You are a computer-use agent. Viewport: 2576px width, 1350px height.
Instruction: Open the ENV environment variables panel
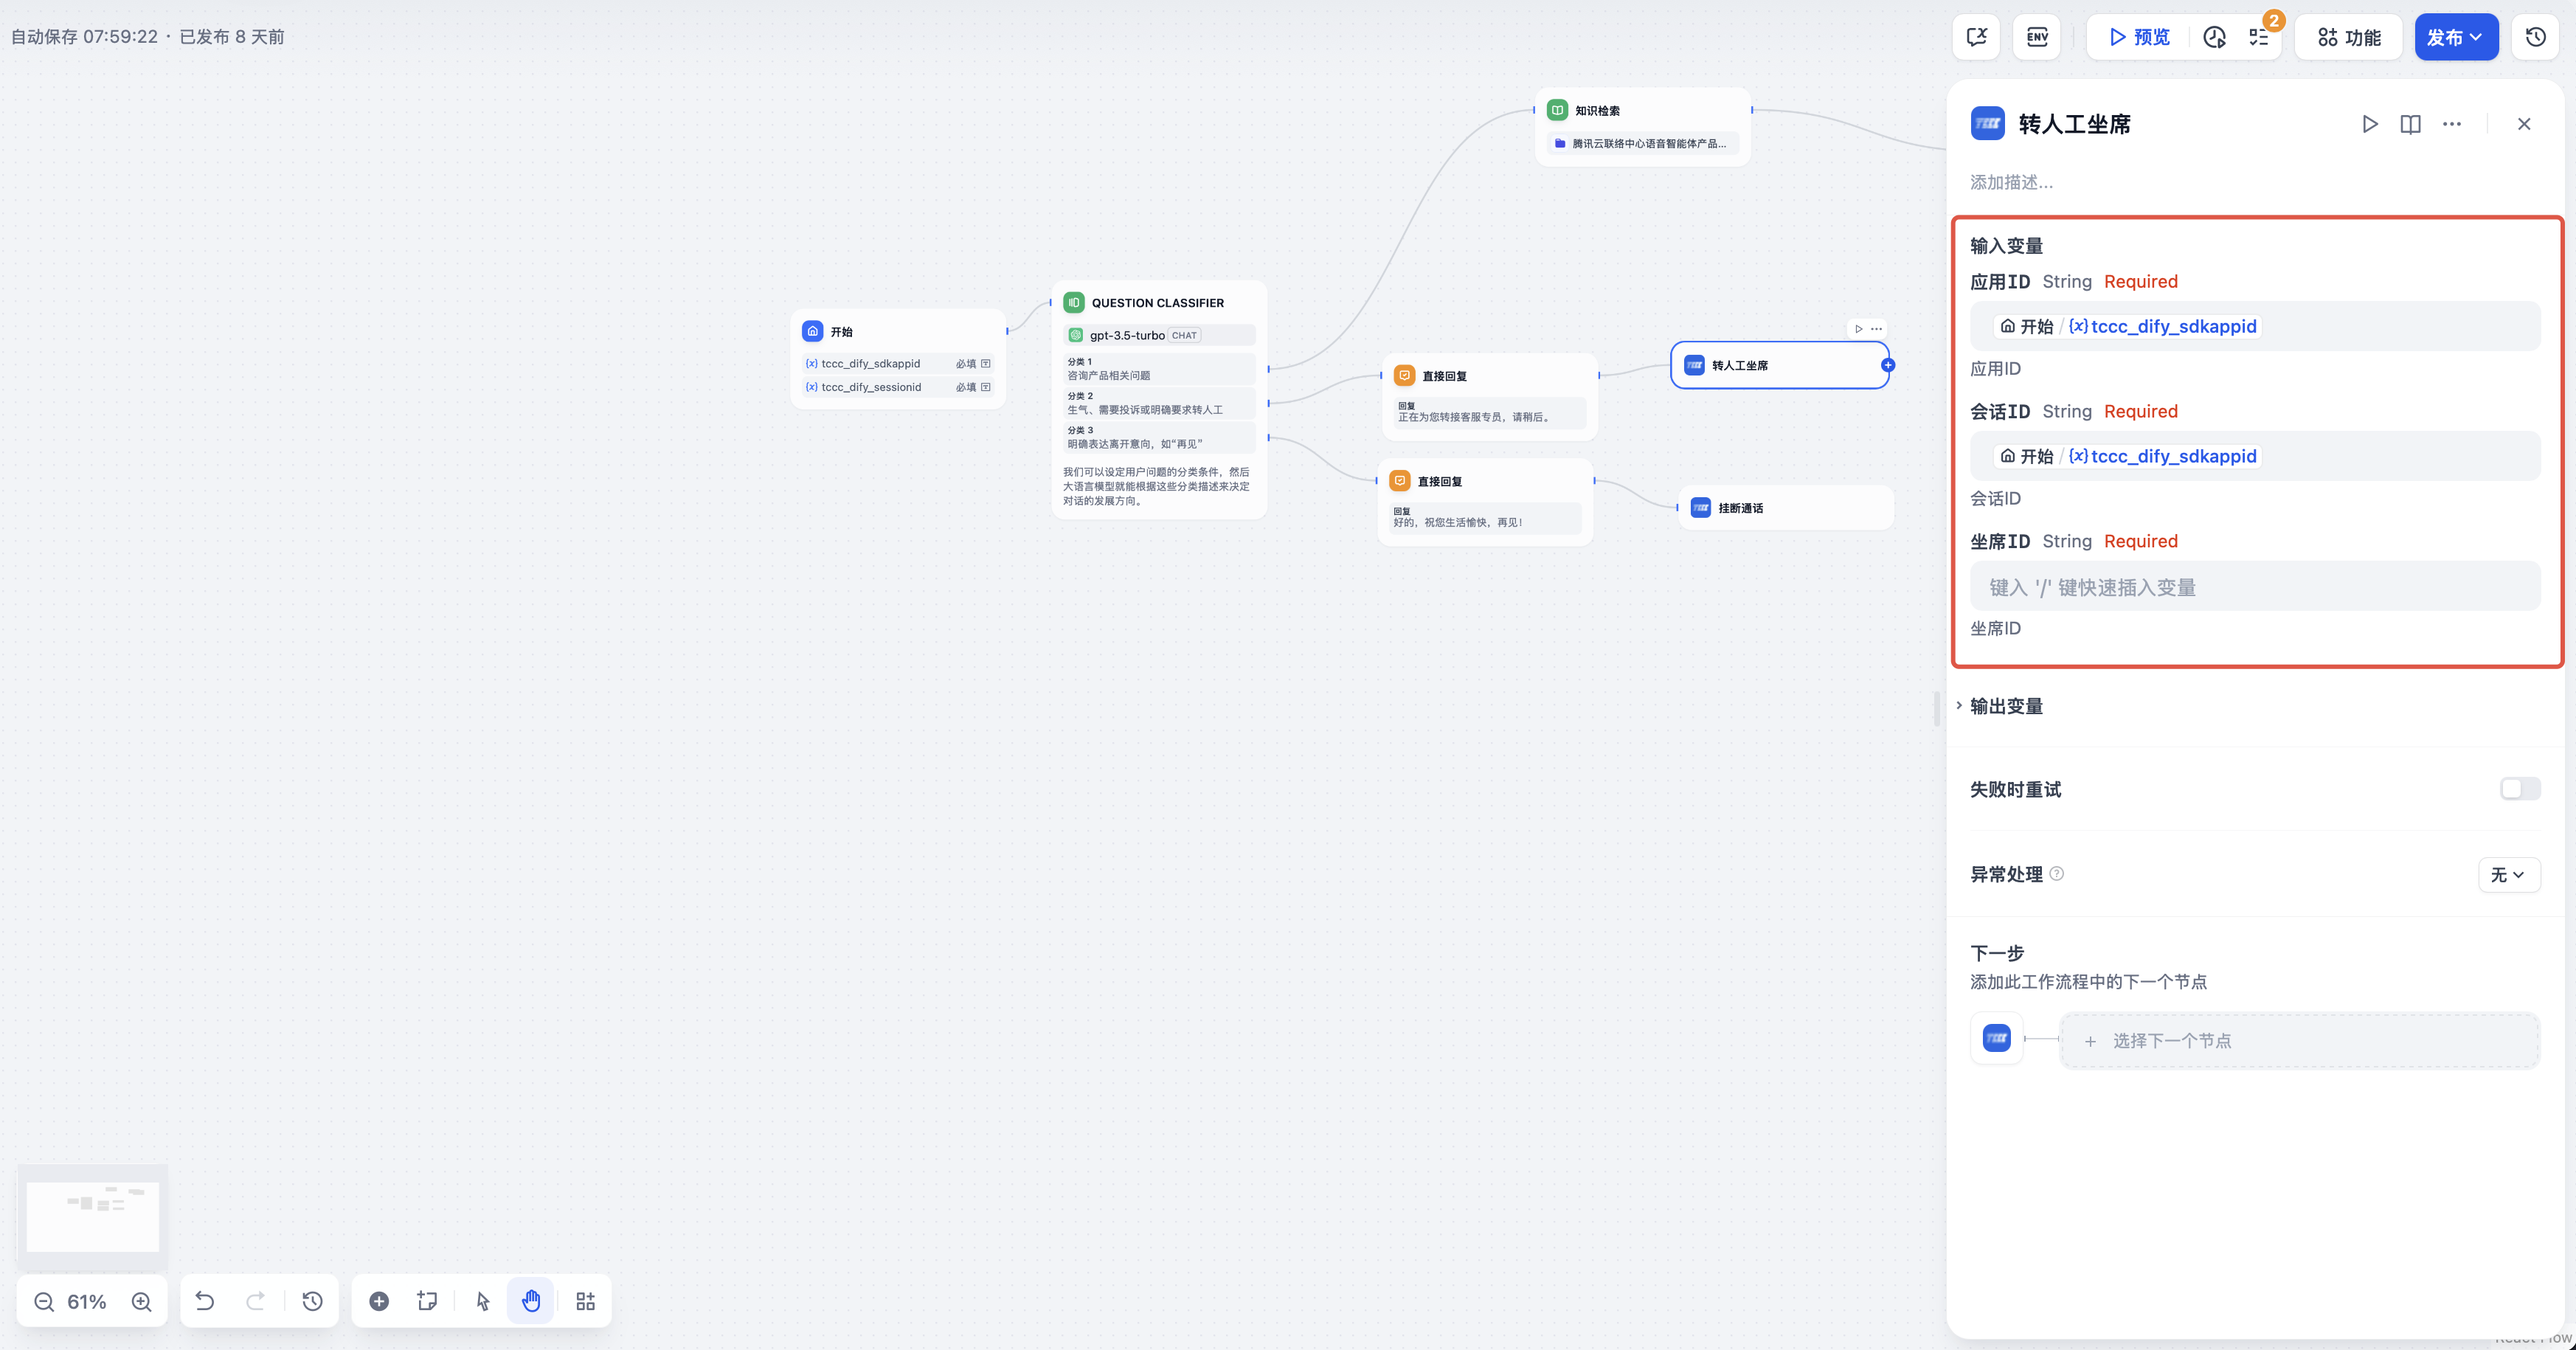click(2037, 37)
